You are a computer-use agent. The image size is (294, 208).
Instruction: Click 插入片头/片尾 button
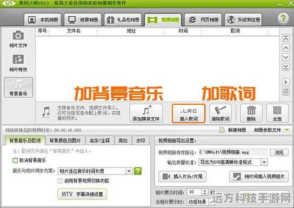(183, 177)
